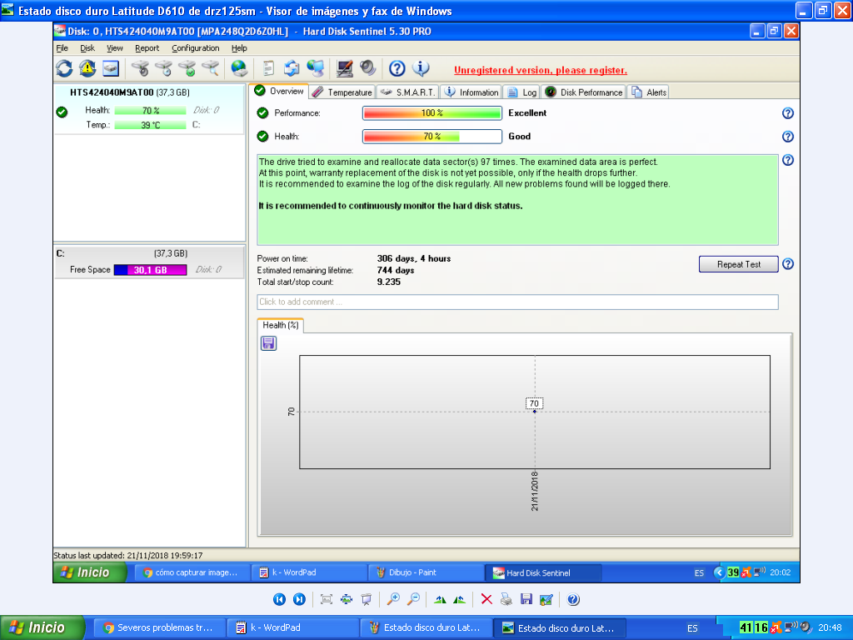Image resolution: width=853 pixels, height=640 pixels.
Task: Click the disk with clock self-test icon
Action: (x=164, y=68)
